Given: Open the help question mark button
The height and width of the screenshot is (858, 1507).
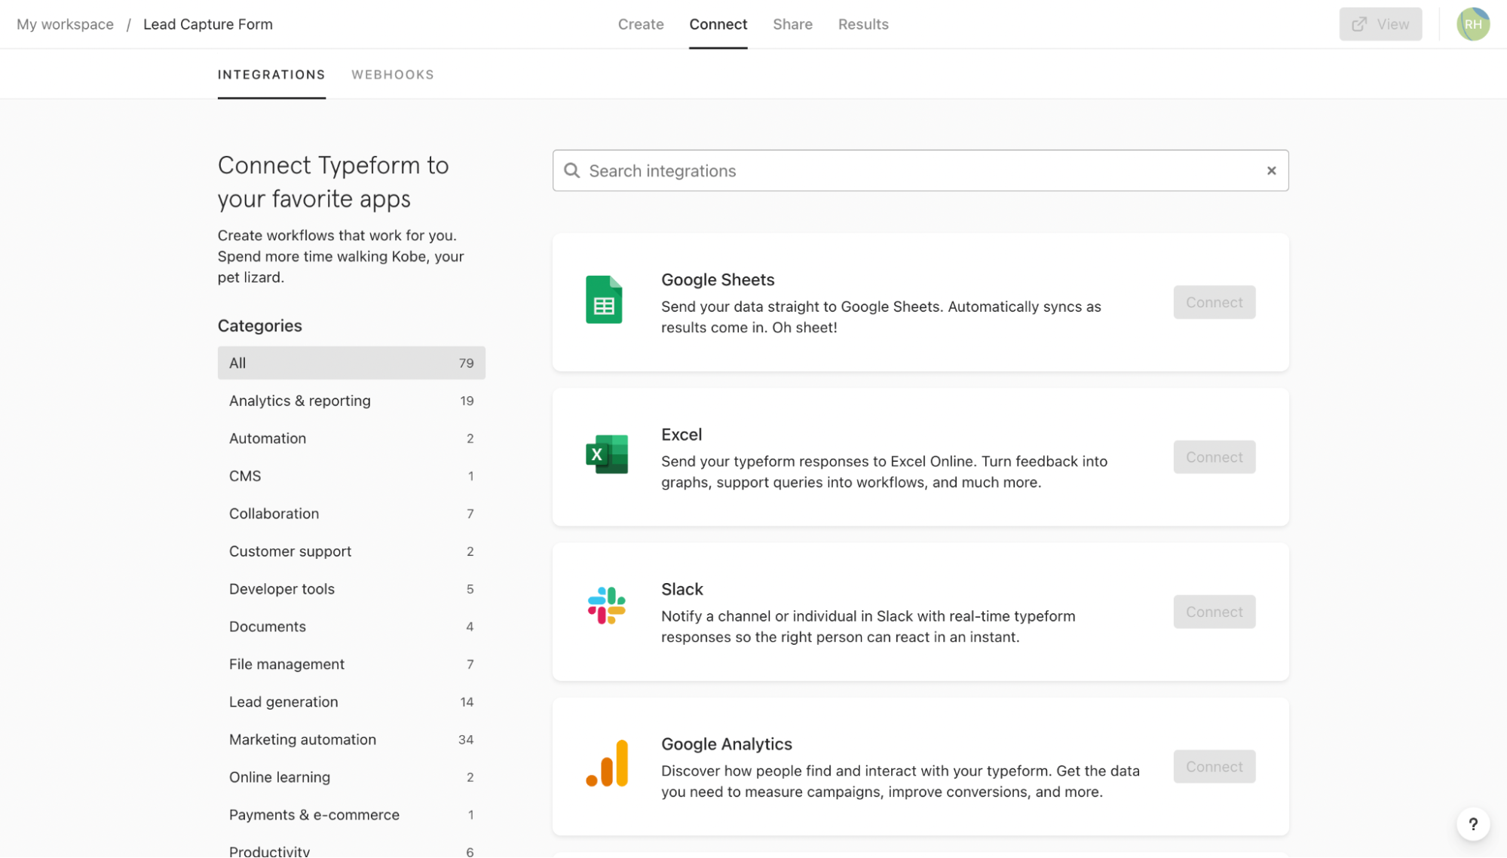Looking at the screenshot, I should pos(1472,824).
